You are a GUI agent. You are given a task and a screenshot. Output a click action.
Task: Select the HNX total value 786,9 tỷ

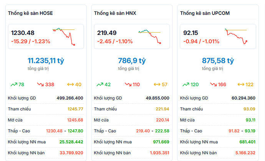132,60
